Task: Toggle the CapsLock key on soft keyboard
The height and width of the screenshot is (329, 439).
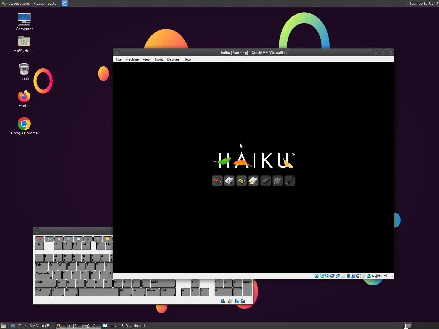Action: click(44, 275)
